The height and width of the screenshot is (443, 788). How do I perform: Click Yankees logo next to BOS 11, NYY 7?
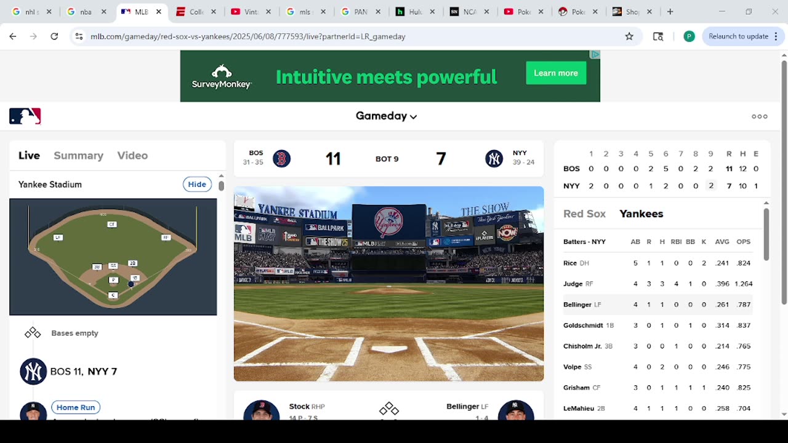click(33, 372)
